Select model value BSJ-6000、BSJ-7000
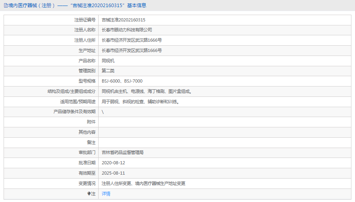This screenshot has width=355, height=202. (x=122, y=81)
